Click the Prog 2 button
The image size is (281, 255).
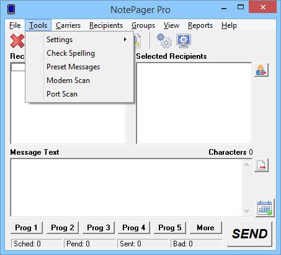63,228
